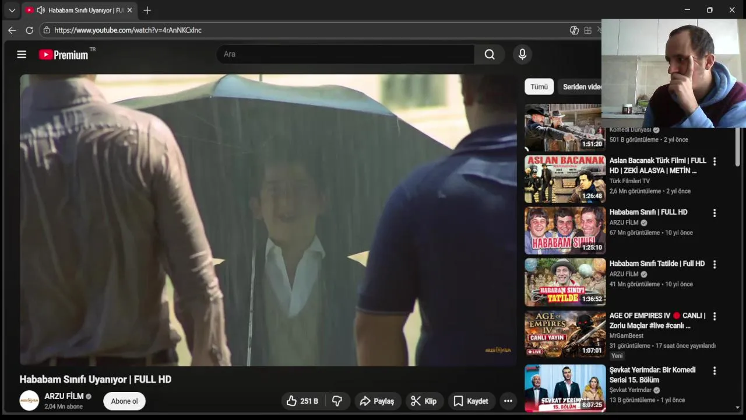This screenshot has height=420, width=746.
Task: Open Şevkat Yerimdar 15. Bölüm thumbnail
Action: [565, 388]
